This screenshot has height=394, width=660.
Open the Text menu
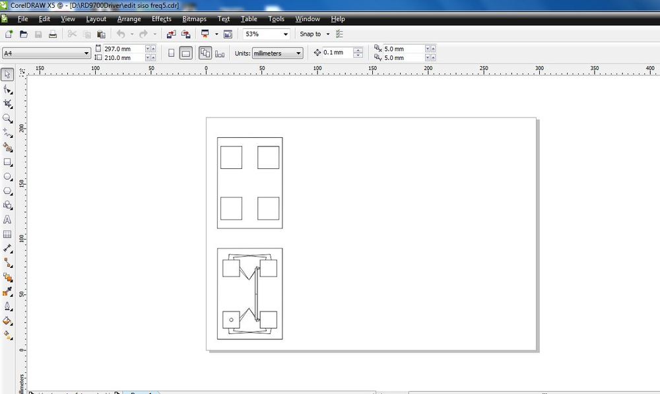point(224,19)
